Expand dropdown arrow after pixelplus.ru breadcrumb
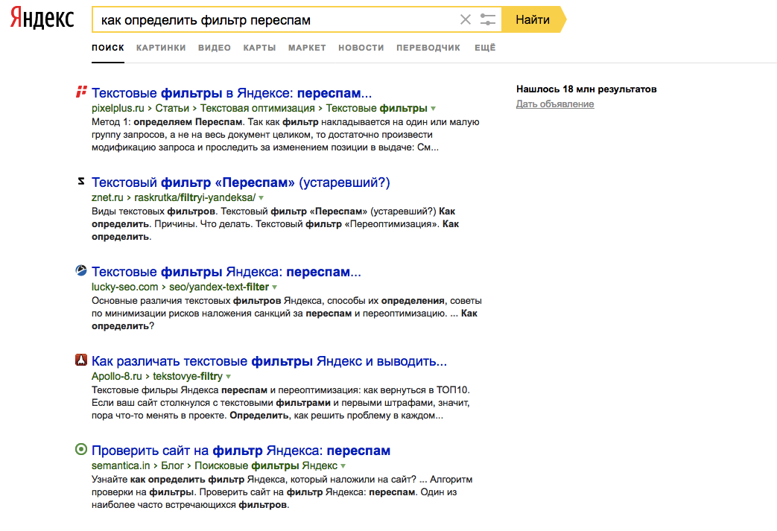This screenshot has height=531, width=777. [434, 109]
